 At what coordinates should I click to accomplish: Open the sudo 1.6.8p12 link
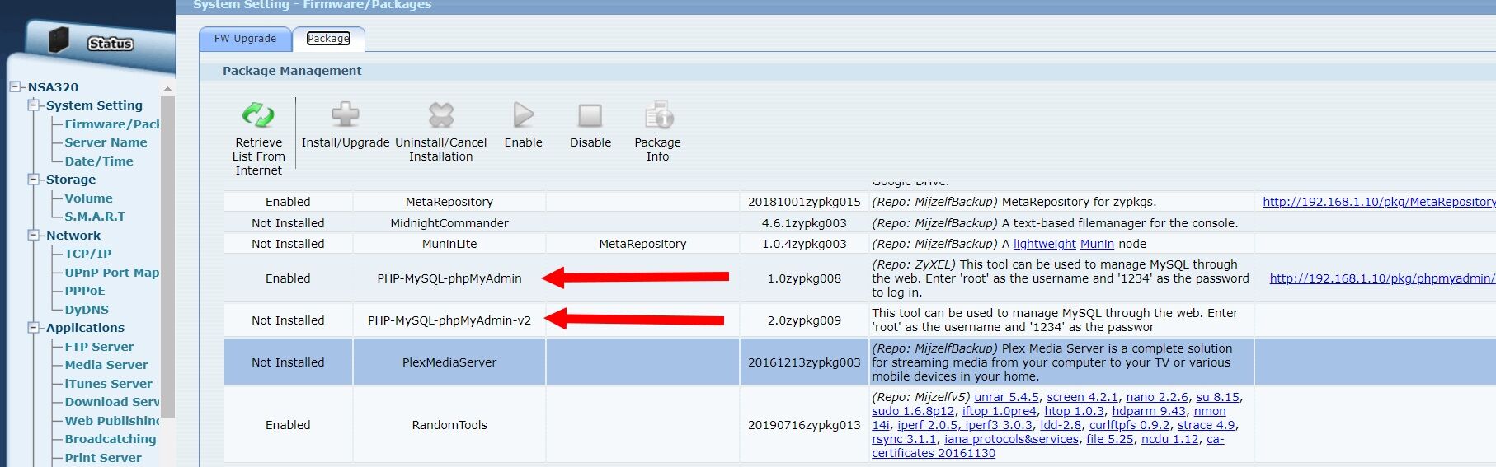(913, 410)
